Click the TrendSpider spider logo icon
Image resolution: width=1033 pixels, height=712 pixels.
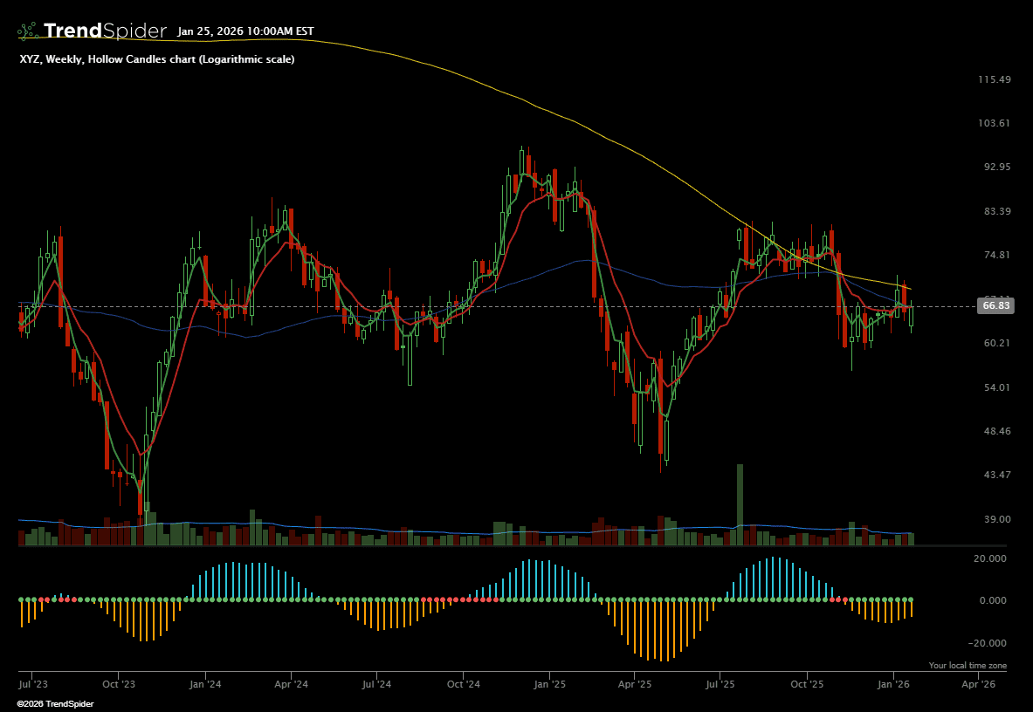[x=28, y=31]
